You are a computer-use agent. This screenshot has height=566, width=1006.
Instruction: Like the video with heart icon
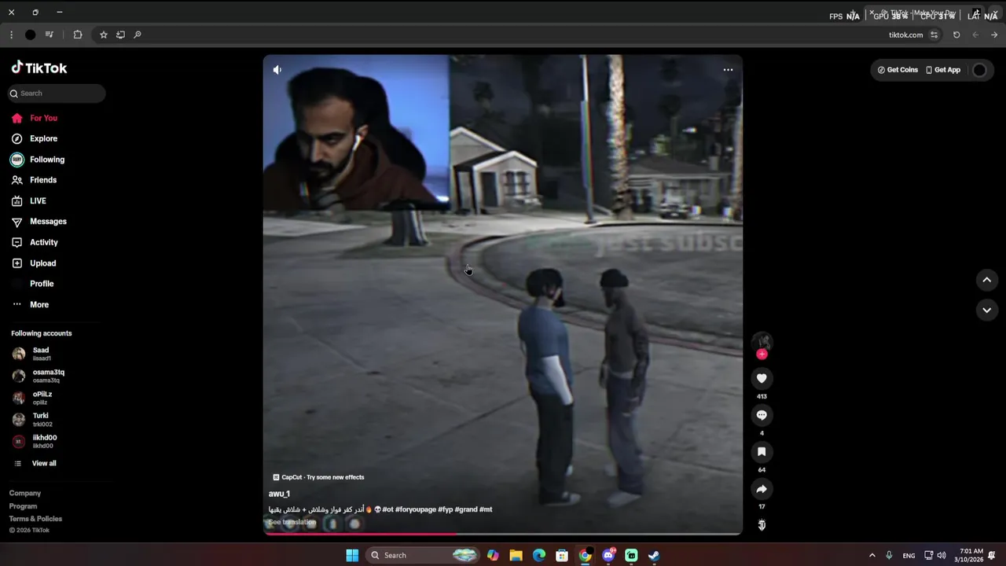[762, 379]
